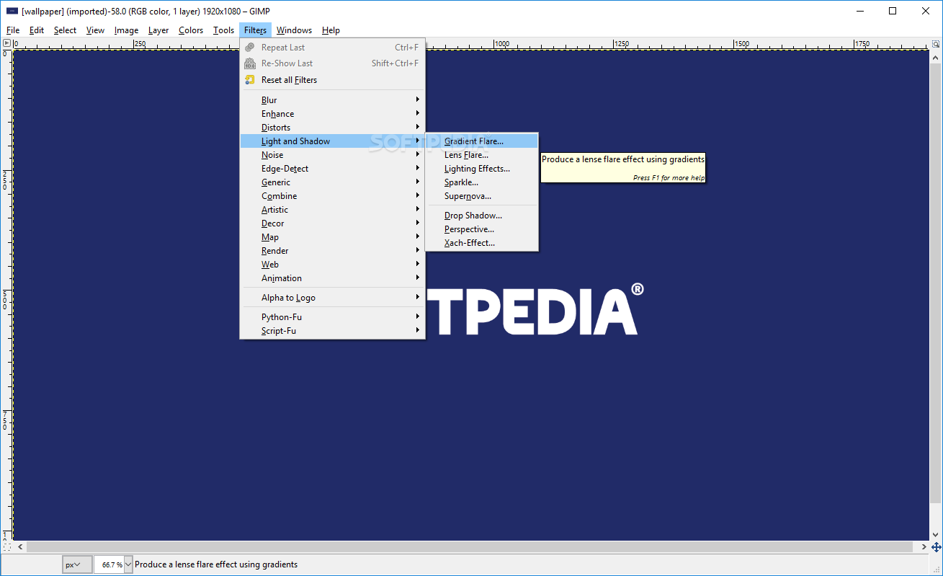Open the Tools menu
This screenshot has width=943, height=576.
223,30
